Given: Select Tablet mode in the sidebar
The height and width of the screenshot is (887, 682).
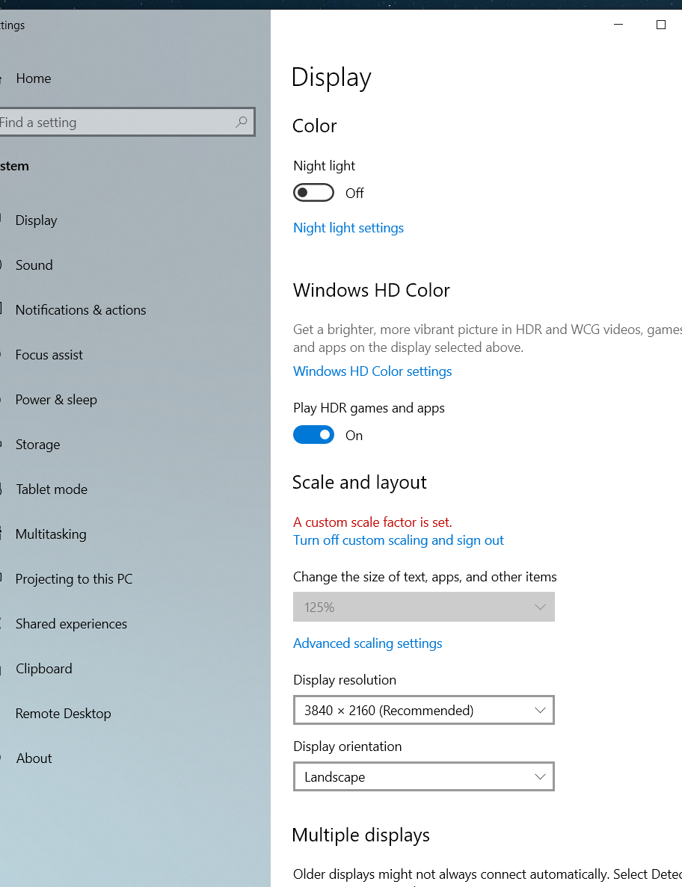Looking at the screenshot, I should pyautogui.click(x=52, y=489).
